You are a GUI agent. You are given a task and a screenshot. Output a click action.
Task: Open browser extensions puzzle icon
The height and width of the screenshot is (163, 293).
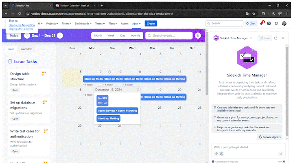(263, 14)
